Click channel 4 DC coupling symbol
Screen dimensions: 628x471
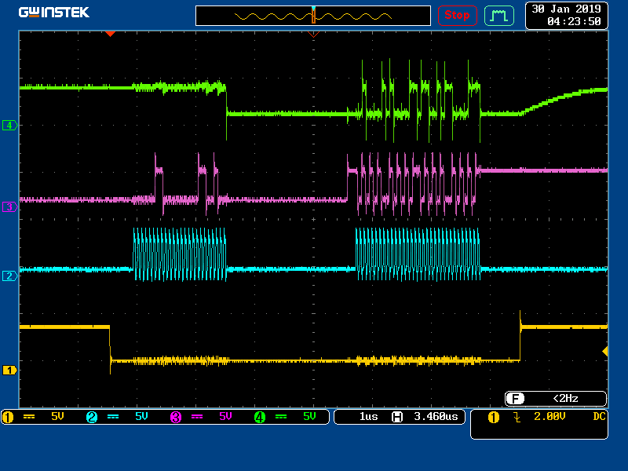coord(281,417)
